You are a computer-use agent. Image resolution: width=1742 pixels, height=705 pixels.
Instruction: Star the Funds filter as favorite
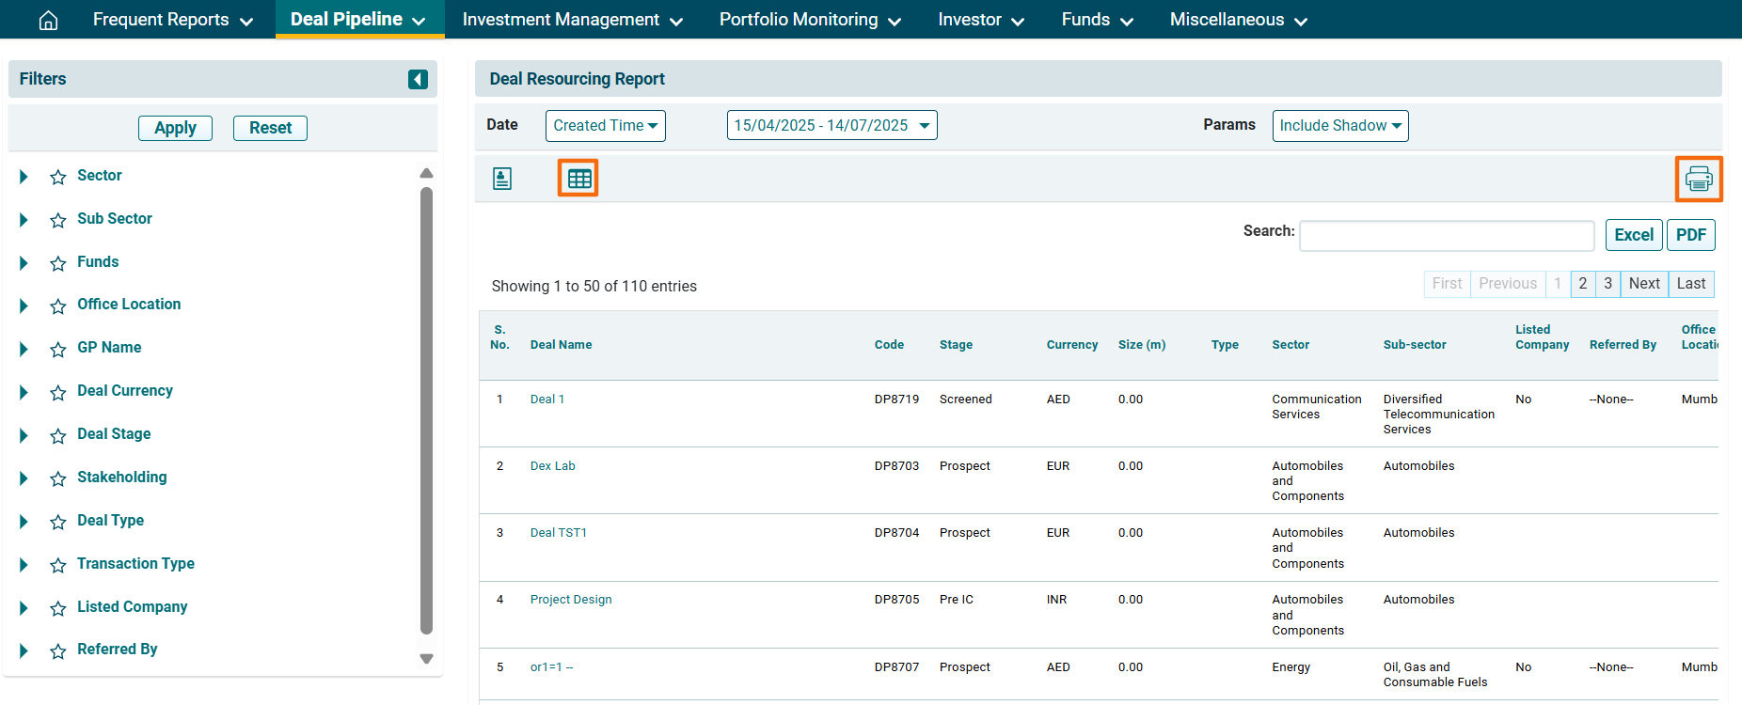[58, 263]
